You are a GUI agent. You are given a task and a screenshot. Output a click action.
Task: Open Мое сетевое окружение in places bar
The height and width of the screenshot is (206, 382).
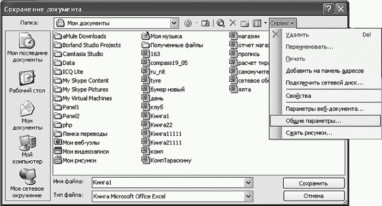point(27,184)
